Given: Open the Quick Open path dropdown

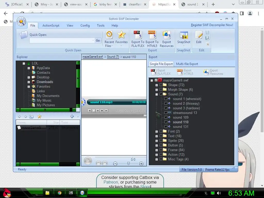Looking at the screenshot, I should [x=93, y=40].
